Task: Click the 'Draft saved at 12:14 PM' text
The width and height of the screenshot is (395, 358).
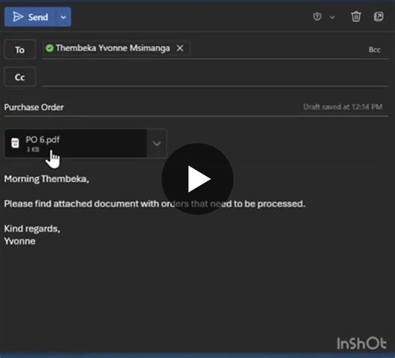Action: coord(343,107)
